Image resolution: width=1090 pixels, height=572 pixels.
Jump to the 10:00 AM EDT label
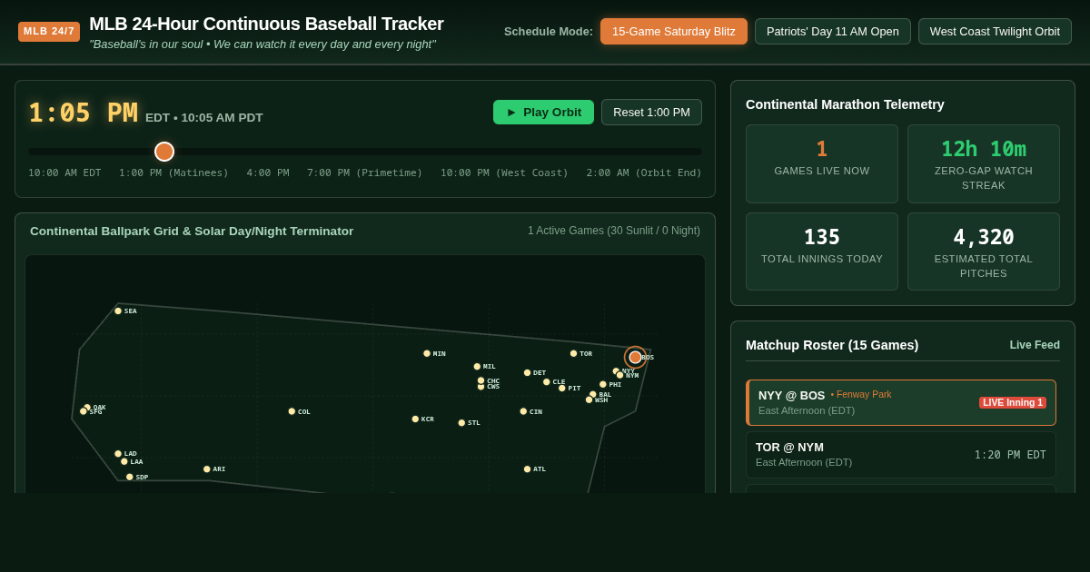(x=64, y=173)
